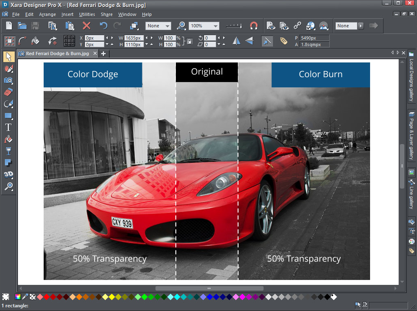This screenshot has width=417, height=311.
Task: Clone the selected object
Action: [134, 26]
